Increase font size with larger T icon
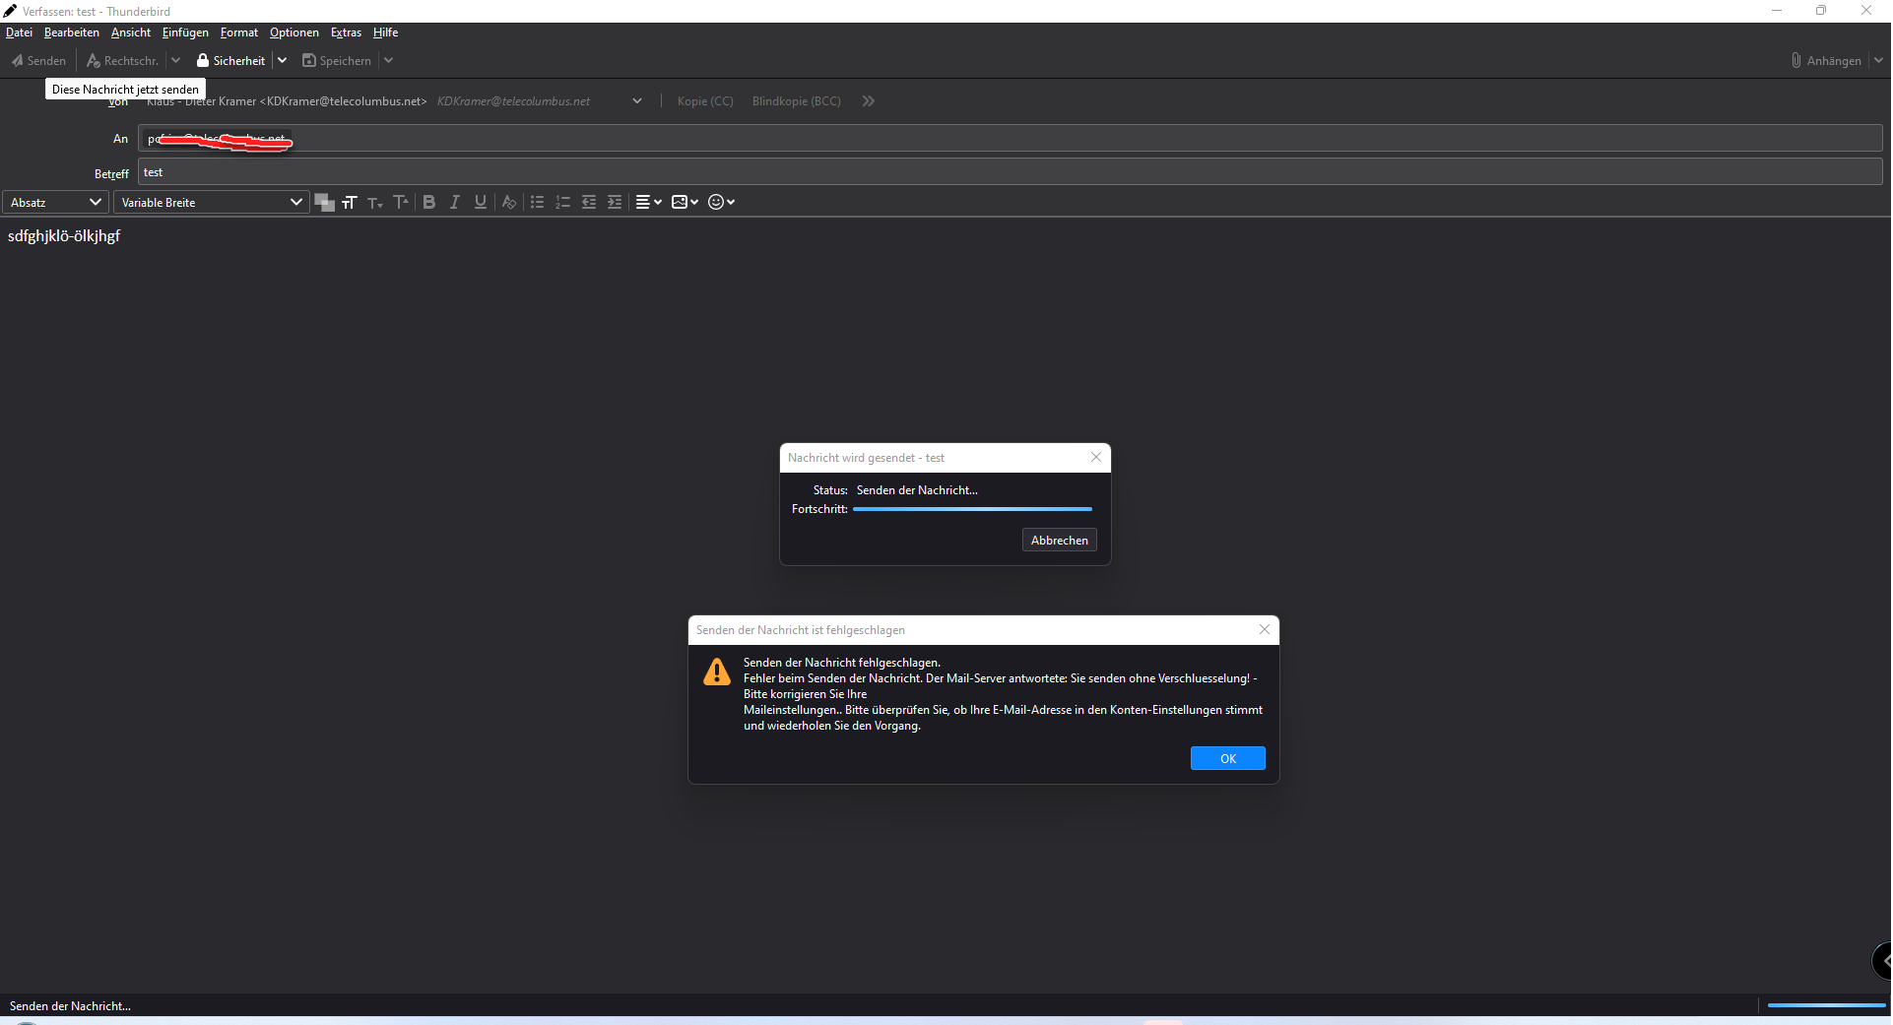This screenshot has width=1893, height=1025. [x=400, y=202]
